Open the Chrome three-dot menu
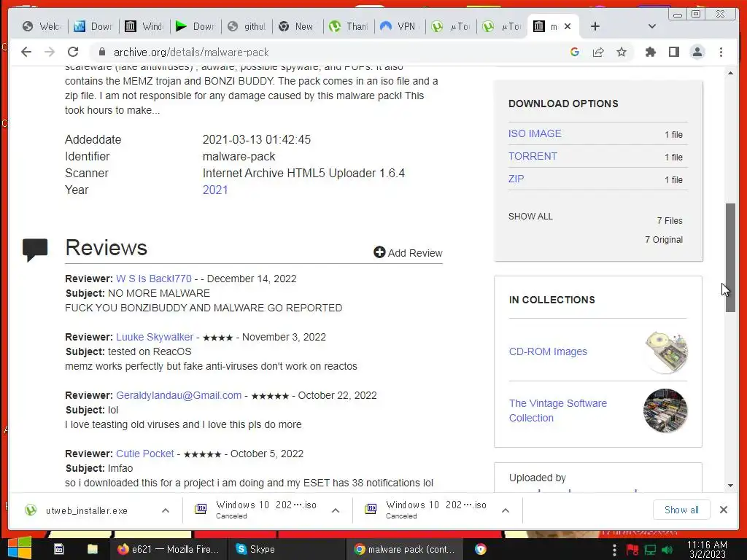Image resolution: width=747 pixels, height=560 pixels. tap(721, 52)
